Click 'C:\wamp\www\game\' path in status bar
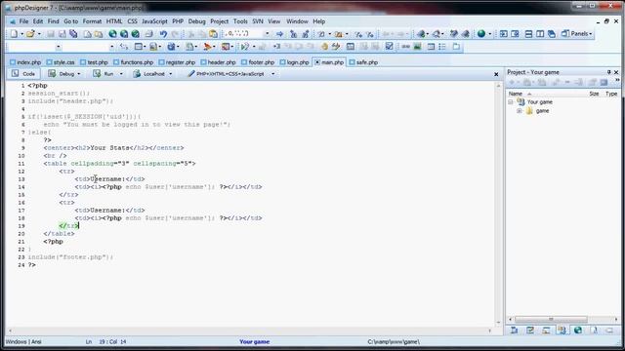 pyautogui.click(x=393, y=342)
